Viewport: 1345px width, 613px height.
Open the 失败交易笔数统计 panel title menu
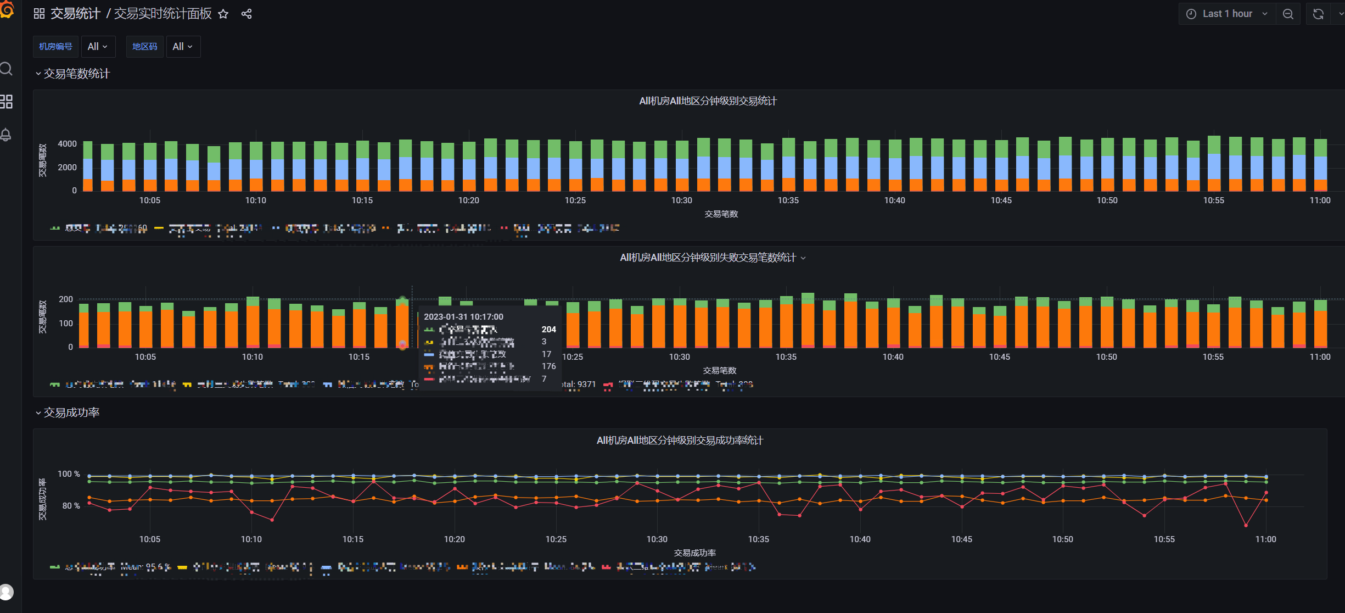[x=713, y=258]
